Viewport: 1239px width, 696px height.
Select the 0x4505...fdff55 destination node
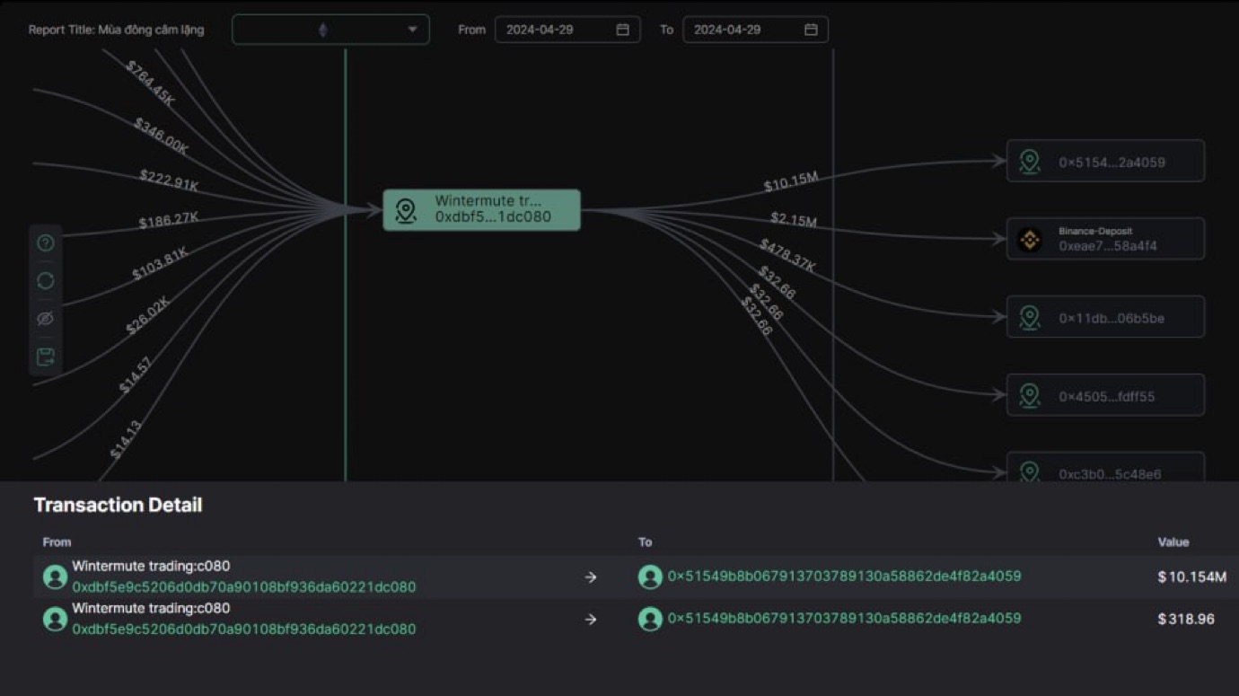tap(1106, 396)
